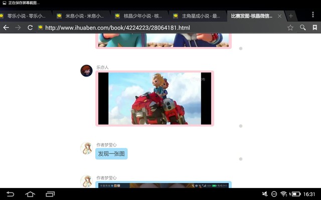
Task: Open the cropped cartoon image at top
Action: point(164,40)
